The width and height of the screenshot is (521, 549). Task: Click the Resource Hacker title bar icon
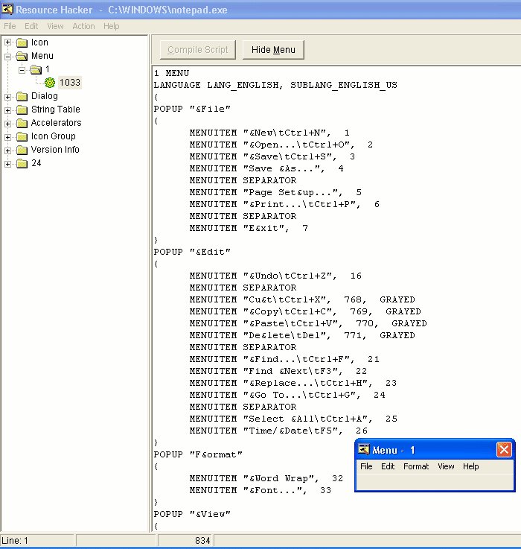point(7,9)
